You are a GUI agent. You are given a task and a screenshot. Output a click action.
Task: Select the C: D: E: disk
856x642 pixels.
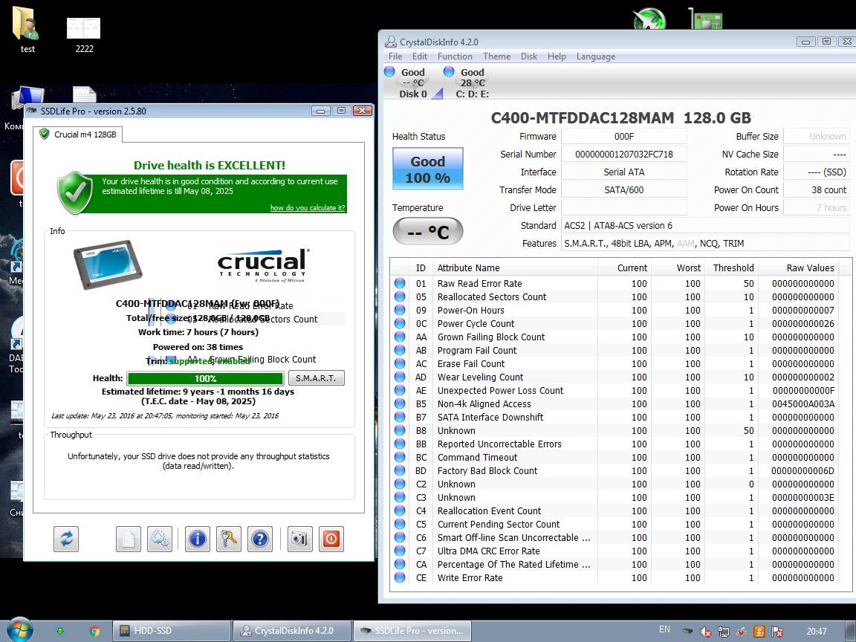click(x=472, y=83)
